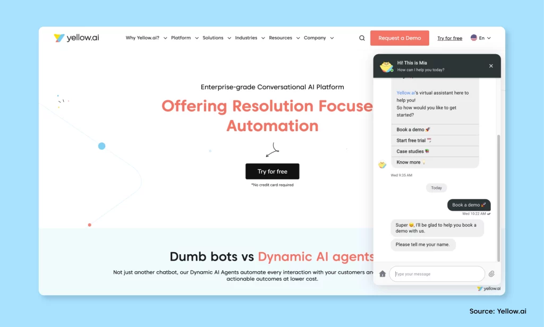544x327 pixels.
Task: Click the US flag language icon
Action: coord(473,38)
